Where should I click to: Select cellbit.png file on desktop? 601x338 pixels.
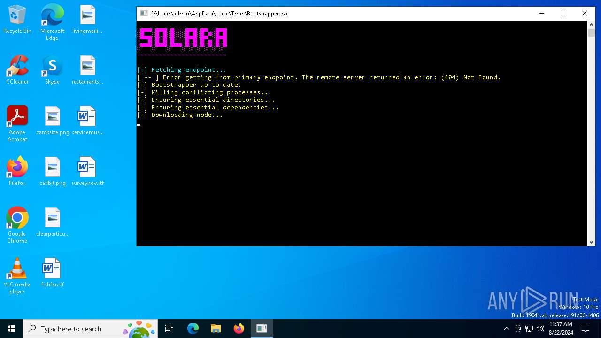(x=53, y=172)
